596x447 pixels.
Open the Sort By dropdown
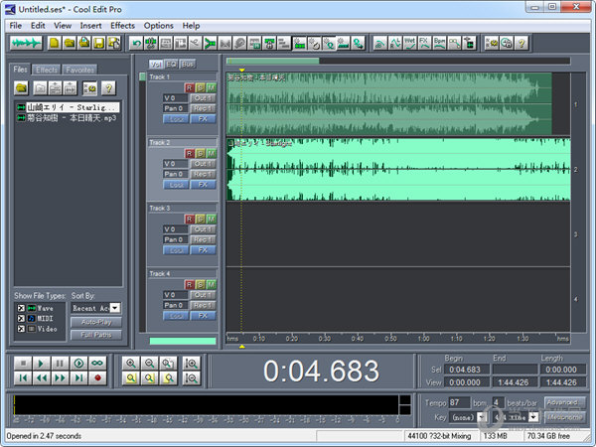(x=115, y=308)
